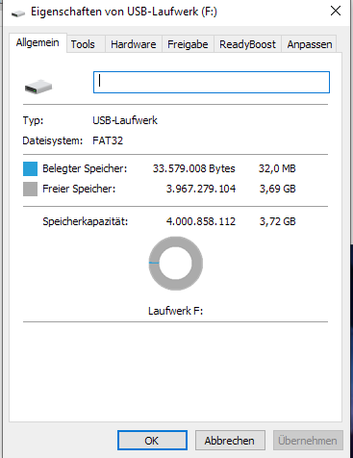
Task: Click the '3,72 GB' capacity value
Action: coord(278,221)
